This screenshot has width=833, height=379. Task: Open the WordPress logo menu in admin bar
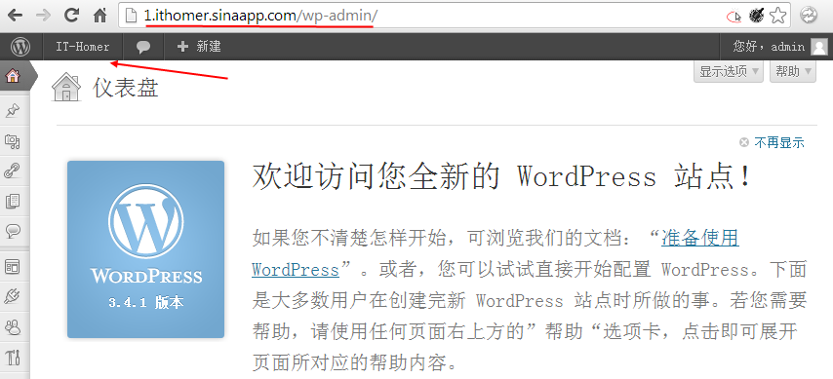[x=20, y=47]
